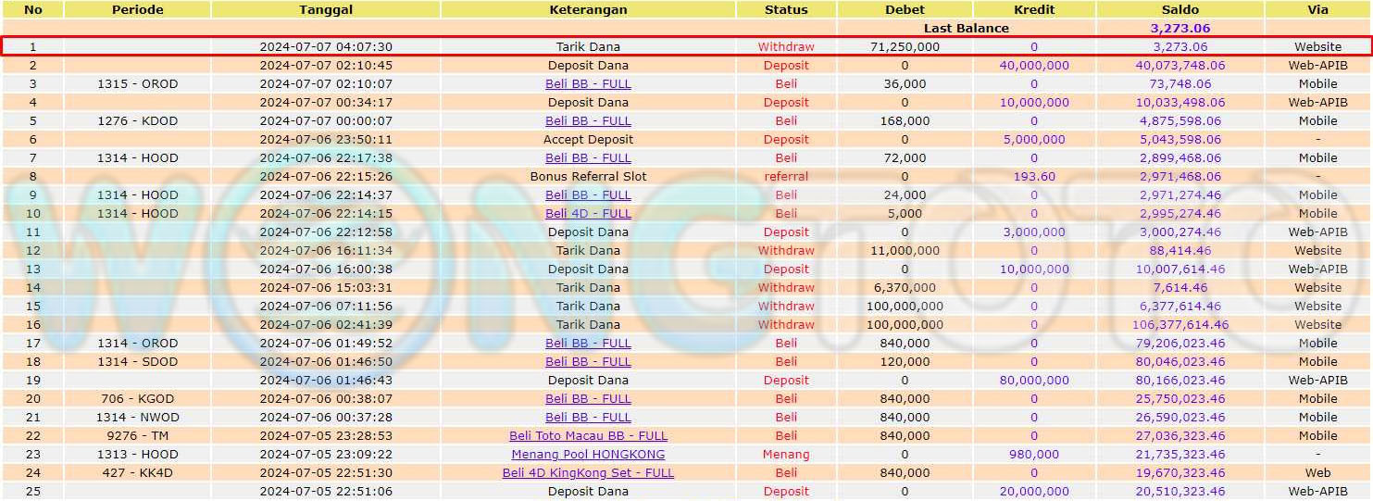This screenshot has height=501, width=1373.
Task: Click the Last Balance value 3,273.06
Action: tap(1180, 29)
